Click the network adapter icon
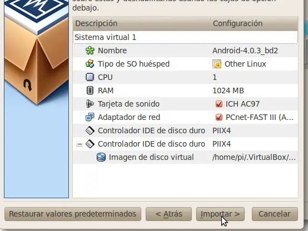Viewport: 308px width, 231px height. [90, 117]
